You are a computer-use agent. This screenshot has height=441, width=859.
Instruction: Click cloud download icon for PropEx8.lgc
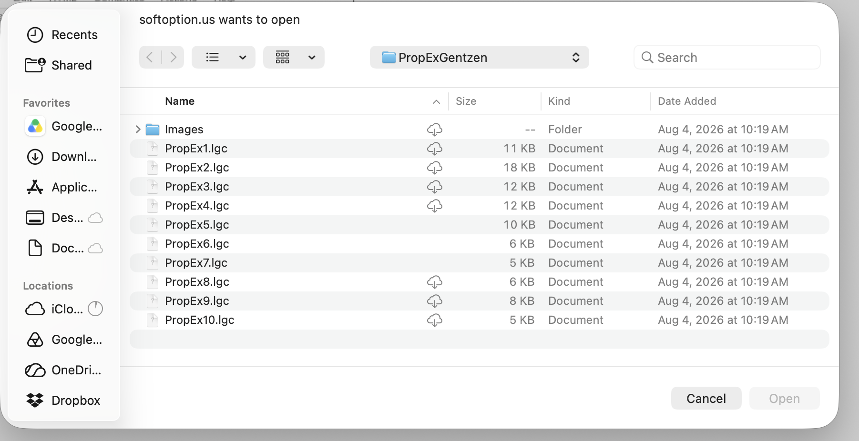click(x=434, y=282)
